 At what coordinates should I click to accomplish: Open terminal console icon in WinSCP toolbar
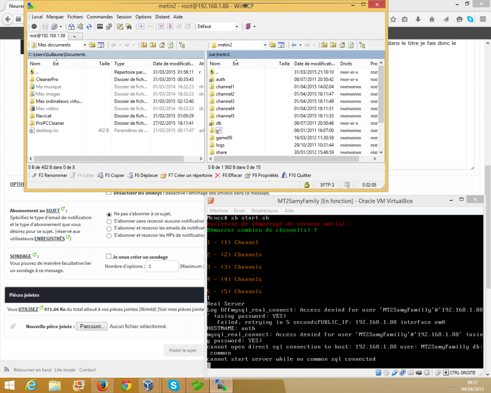(100, 27)
